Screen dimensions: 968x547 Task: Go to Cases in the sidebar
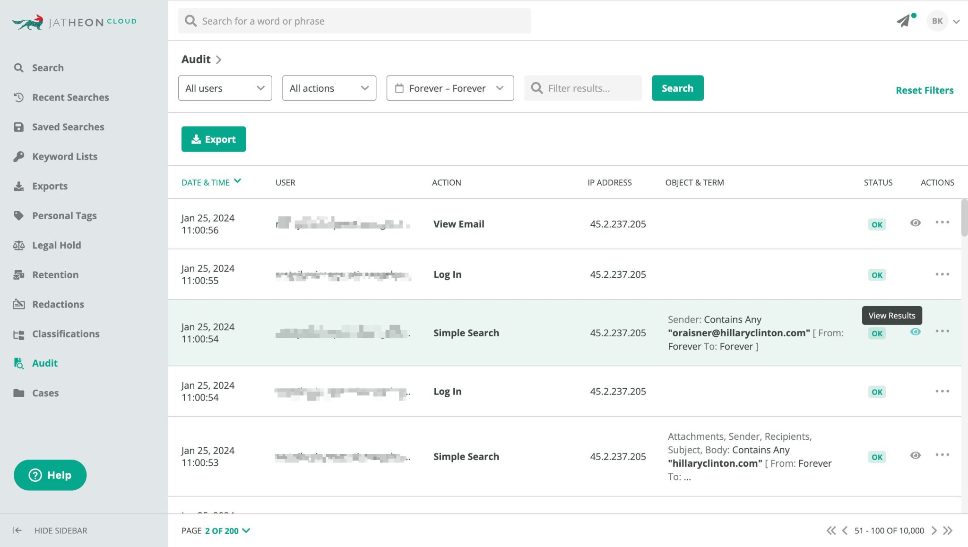click(45, 393)
